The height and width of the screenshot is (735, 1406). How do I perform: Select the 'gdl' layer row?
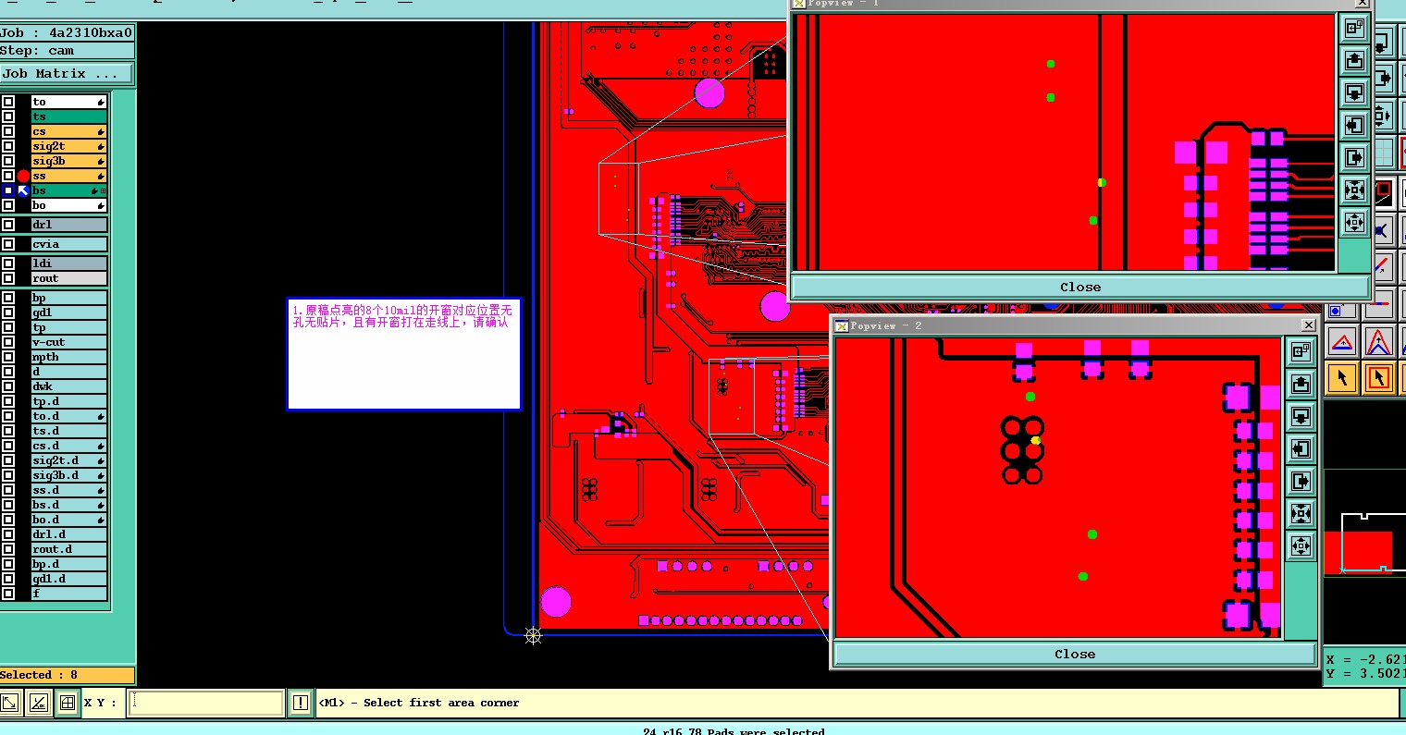click(69, 312)
